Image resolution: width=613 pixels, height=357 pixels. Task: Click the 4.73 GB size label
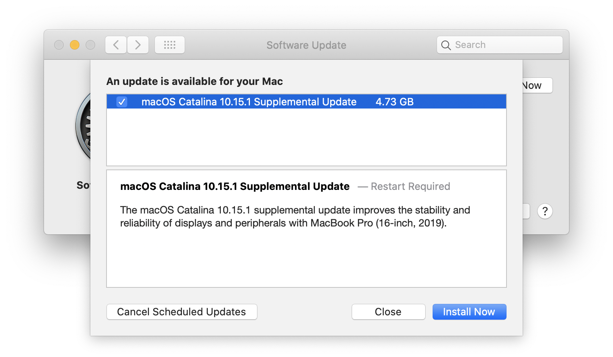[395, 102]
